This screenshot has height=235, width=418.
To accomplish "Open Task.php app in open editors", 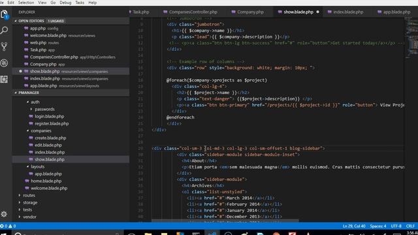I will [71, 50].
